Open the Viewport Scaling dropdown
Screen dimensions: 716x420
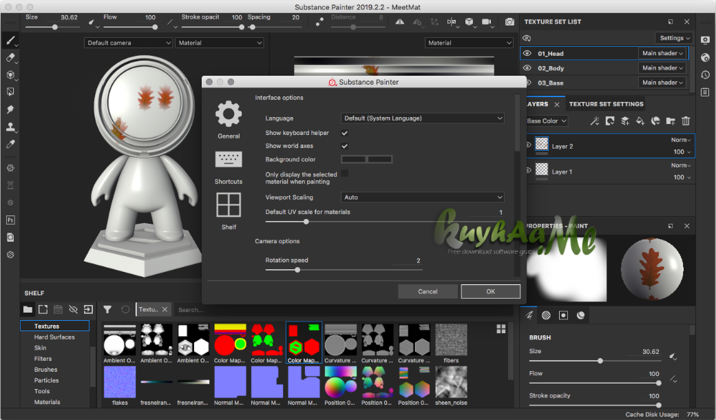pyautogui.click(x=422, y=197)
